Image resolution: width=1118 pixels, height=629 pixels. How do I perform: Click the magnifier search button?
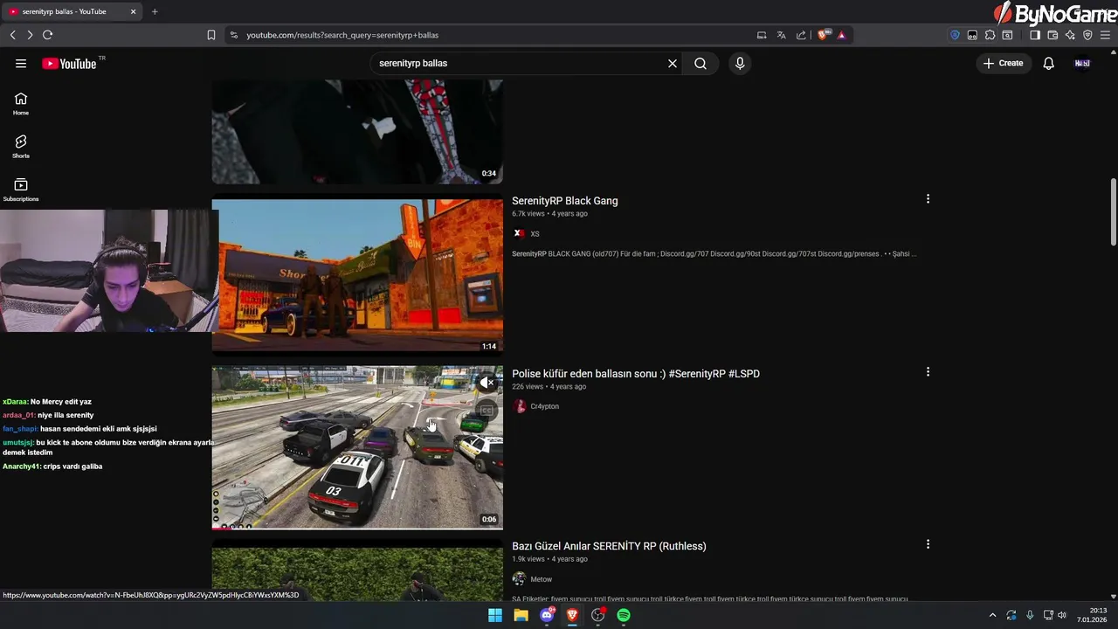[x=700, y=63]
